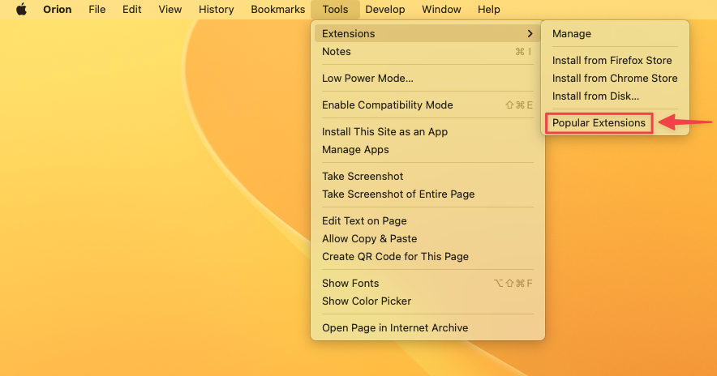Select Show Fonts
This screenshot has height=376, width=717.
pos(427,284)
